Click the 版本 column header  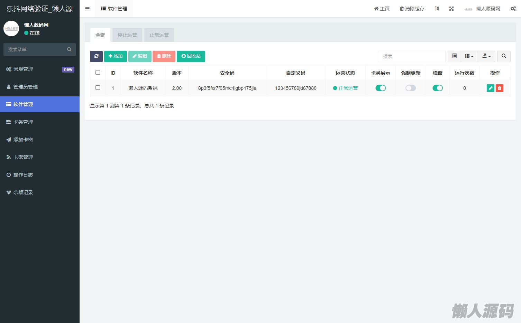coord(177,73)
